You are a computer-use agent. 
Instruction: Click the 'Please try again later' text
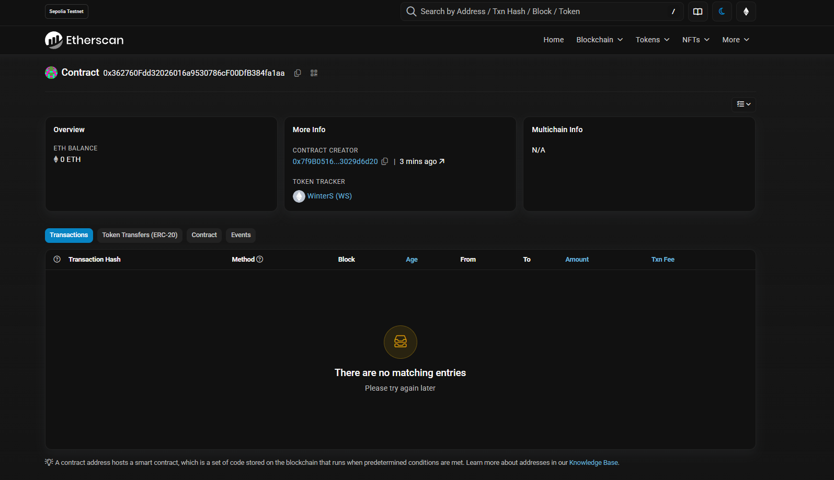pyautogui.click(x=401, y=389)
